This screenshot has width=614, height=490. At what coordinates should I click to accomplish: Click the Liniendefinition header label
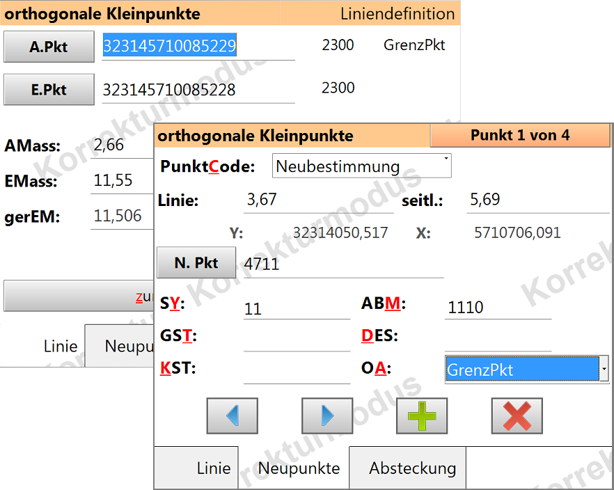coord(397,14)
